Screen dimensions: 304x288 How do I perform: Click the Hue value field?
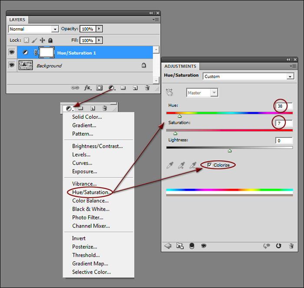[284, 106]
